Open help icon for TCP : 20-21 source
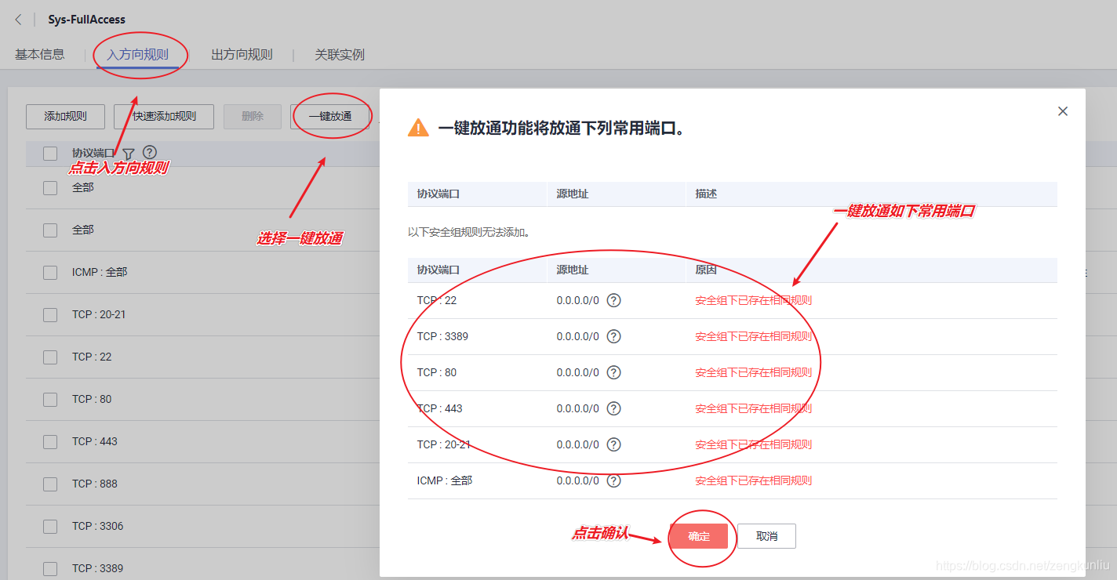The width and height of the screenshot is (1117, 580). pos(614,444)
